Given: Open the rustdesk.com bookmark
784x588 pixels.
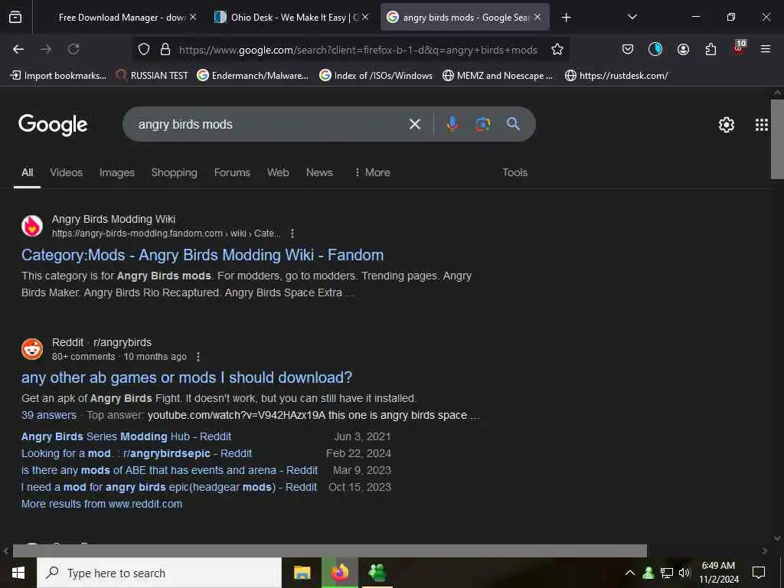Looking at the screenshot, I should (x=616, y=76).
